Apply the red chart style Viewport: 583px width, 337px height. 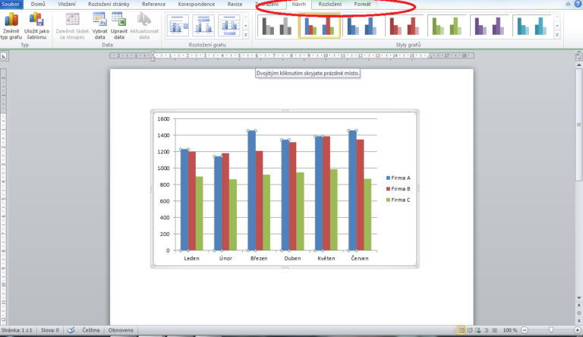coord(403,27)
